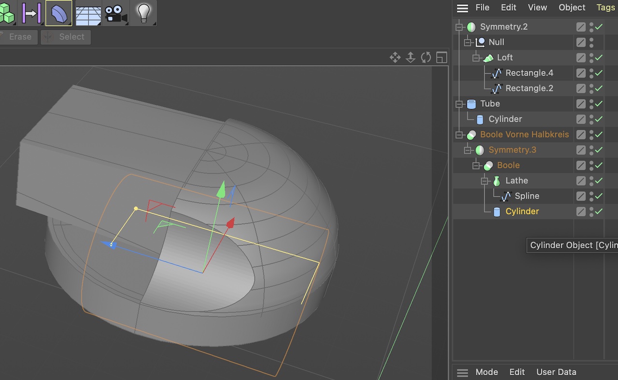Open the Mode menu in Attribute Manager
The height and width of the screenshot is (380, 618).
(487, 372)
